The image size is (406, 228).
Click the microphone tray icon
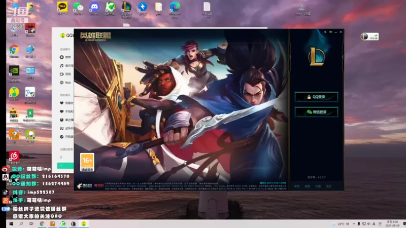[x=359, y=224]
